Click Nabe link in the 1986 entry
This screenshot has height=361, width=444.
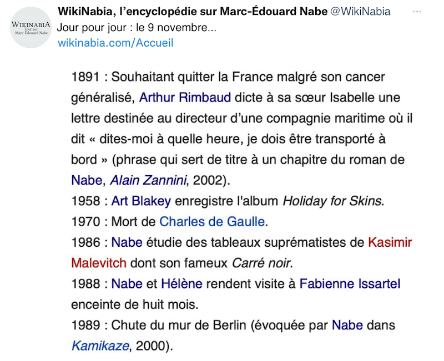coord(127,242)
